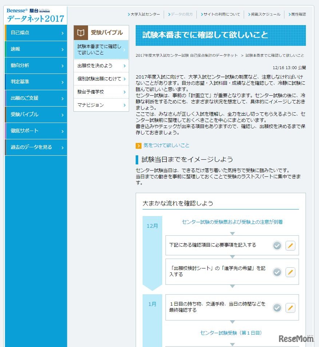This screenshot has width=319, height=347.
Task: Click chevron arrow on 自己採点 row
Action: 63,33
